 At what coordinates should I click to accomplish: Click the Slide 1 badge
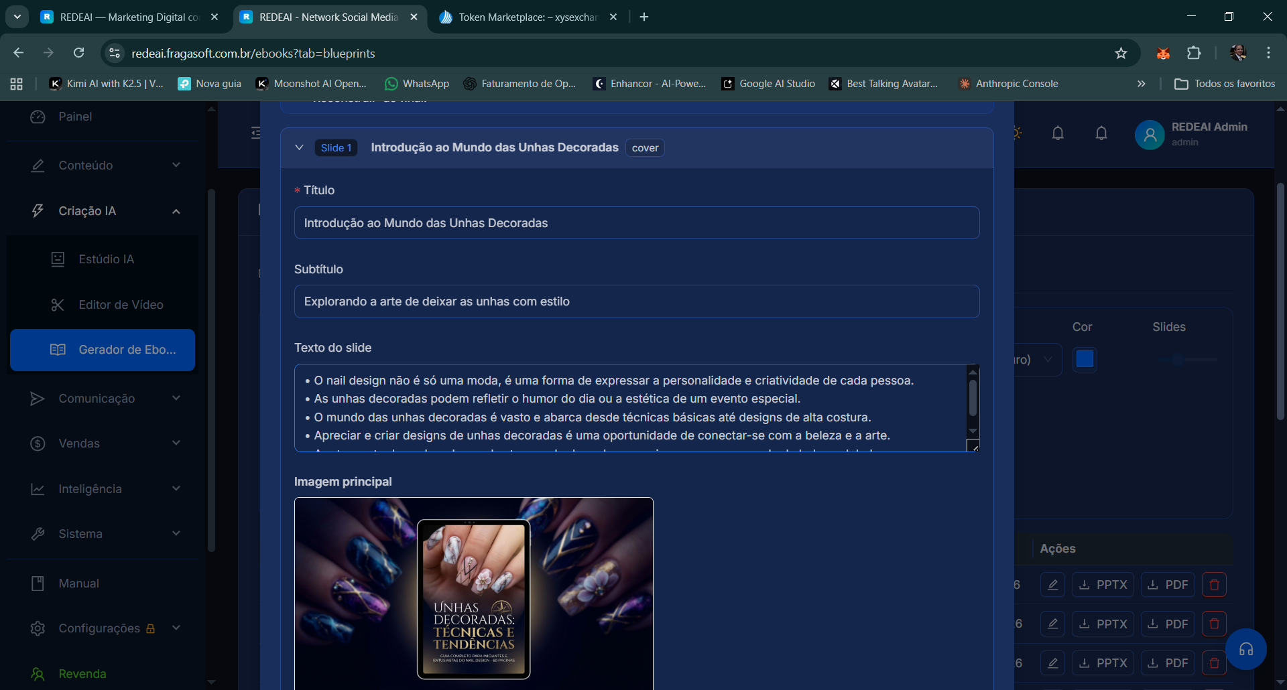click(336, 147)
